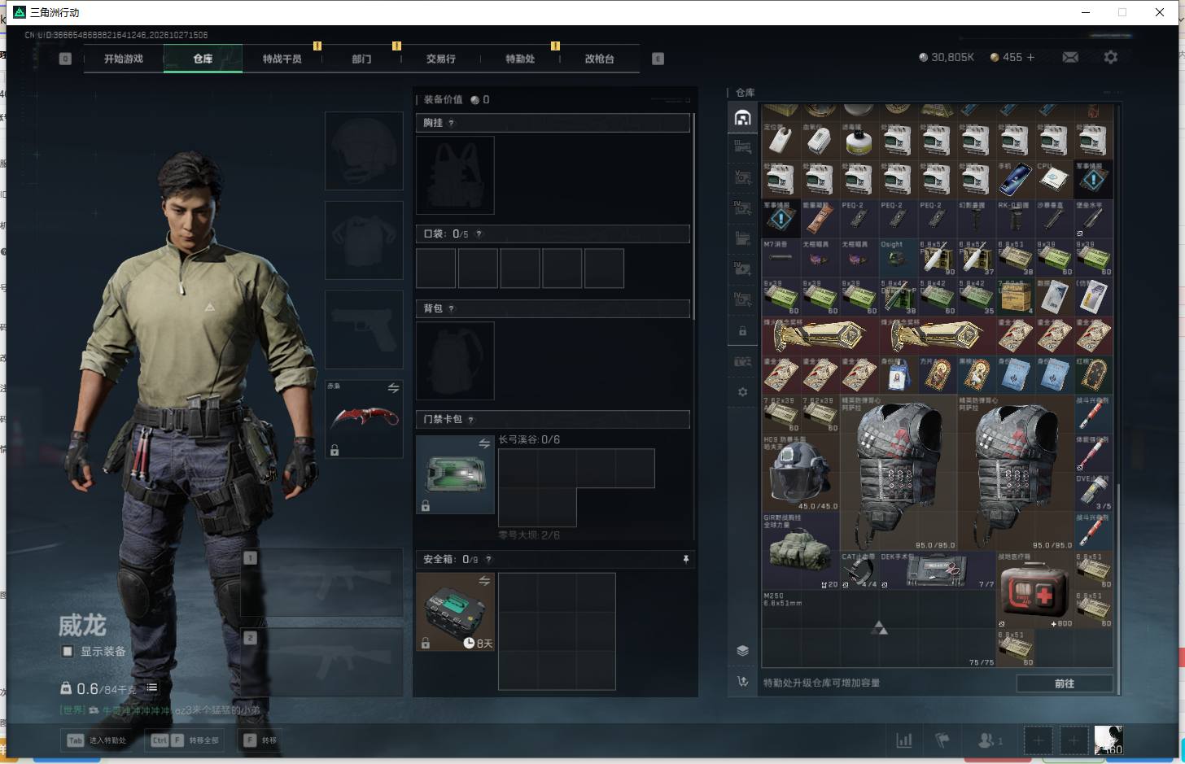Add more to 455 gold currency
The width and height of the screenshot is (1185, 764).
tap(1030, 57)
